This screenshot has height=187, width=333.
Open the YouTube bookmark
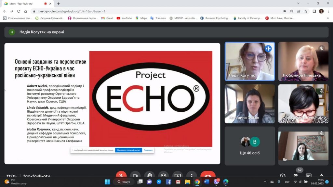[x=124, y=18]
